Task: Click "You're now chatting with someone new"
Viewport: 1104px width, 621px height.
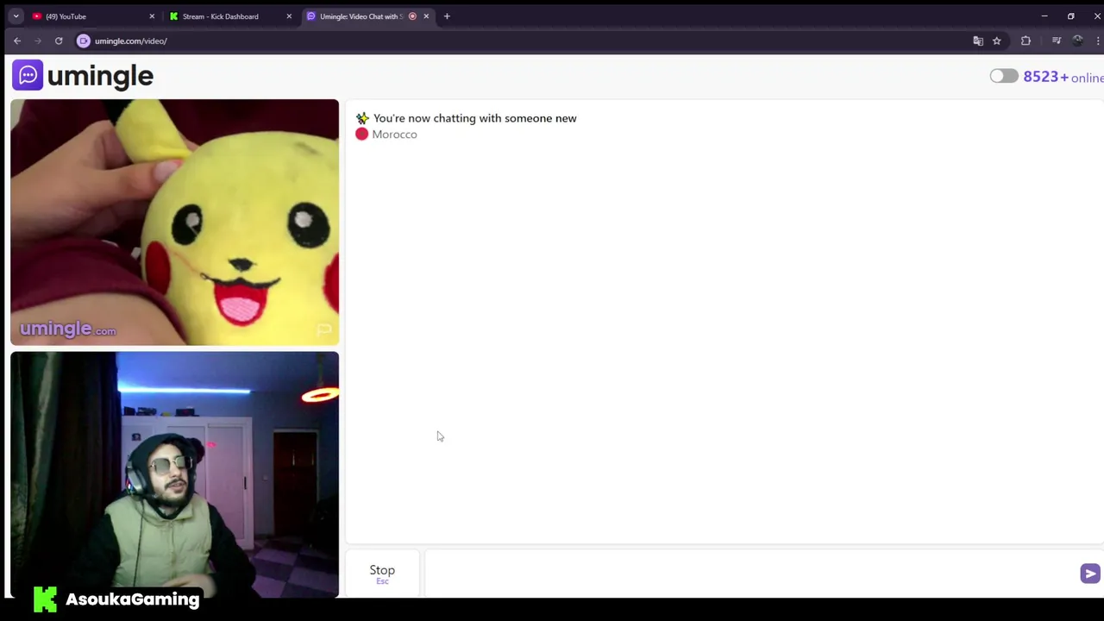Action: pos(474,118)
